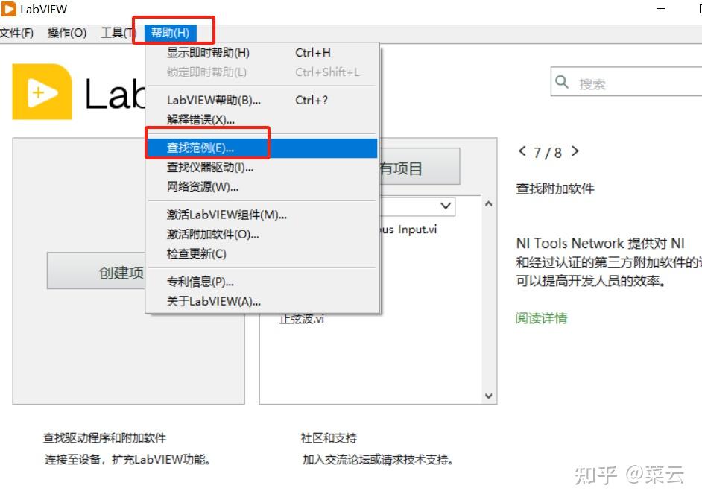Go to previous tip with left chevron
Screen dimensions: 702x503
(522, 151)
